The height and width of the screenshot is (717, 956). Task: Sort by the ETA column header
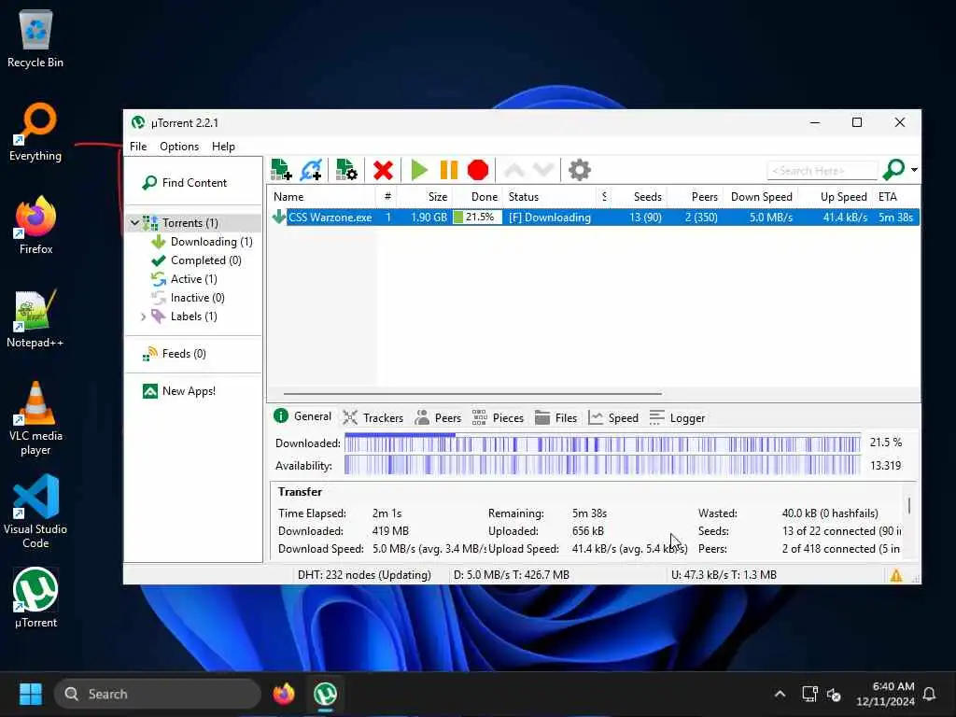tap(896, 197)
